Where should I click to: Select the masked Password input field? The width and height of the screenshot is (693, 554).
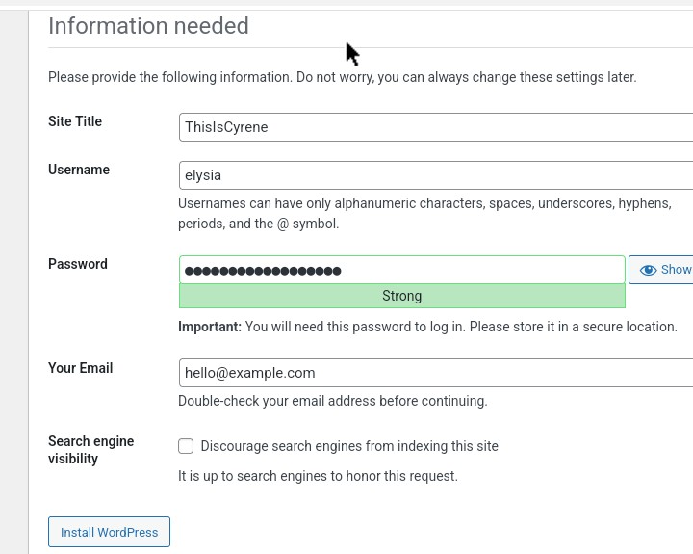click(x=401, y=270)
